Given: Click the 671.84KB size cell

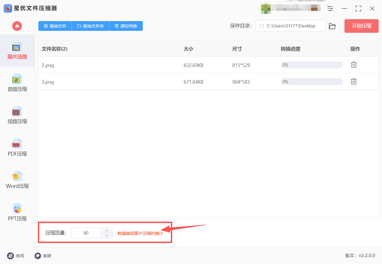Looking at the screenshot, I should 193,82.
